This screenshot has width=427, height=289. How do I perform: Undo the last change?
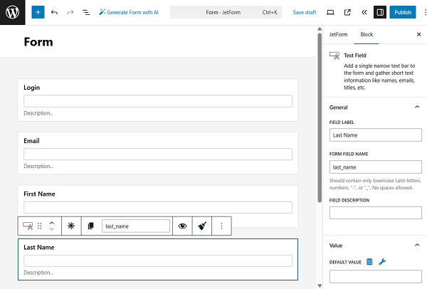pos(55,12)
